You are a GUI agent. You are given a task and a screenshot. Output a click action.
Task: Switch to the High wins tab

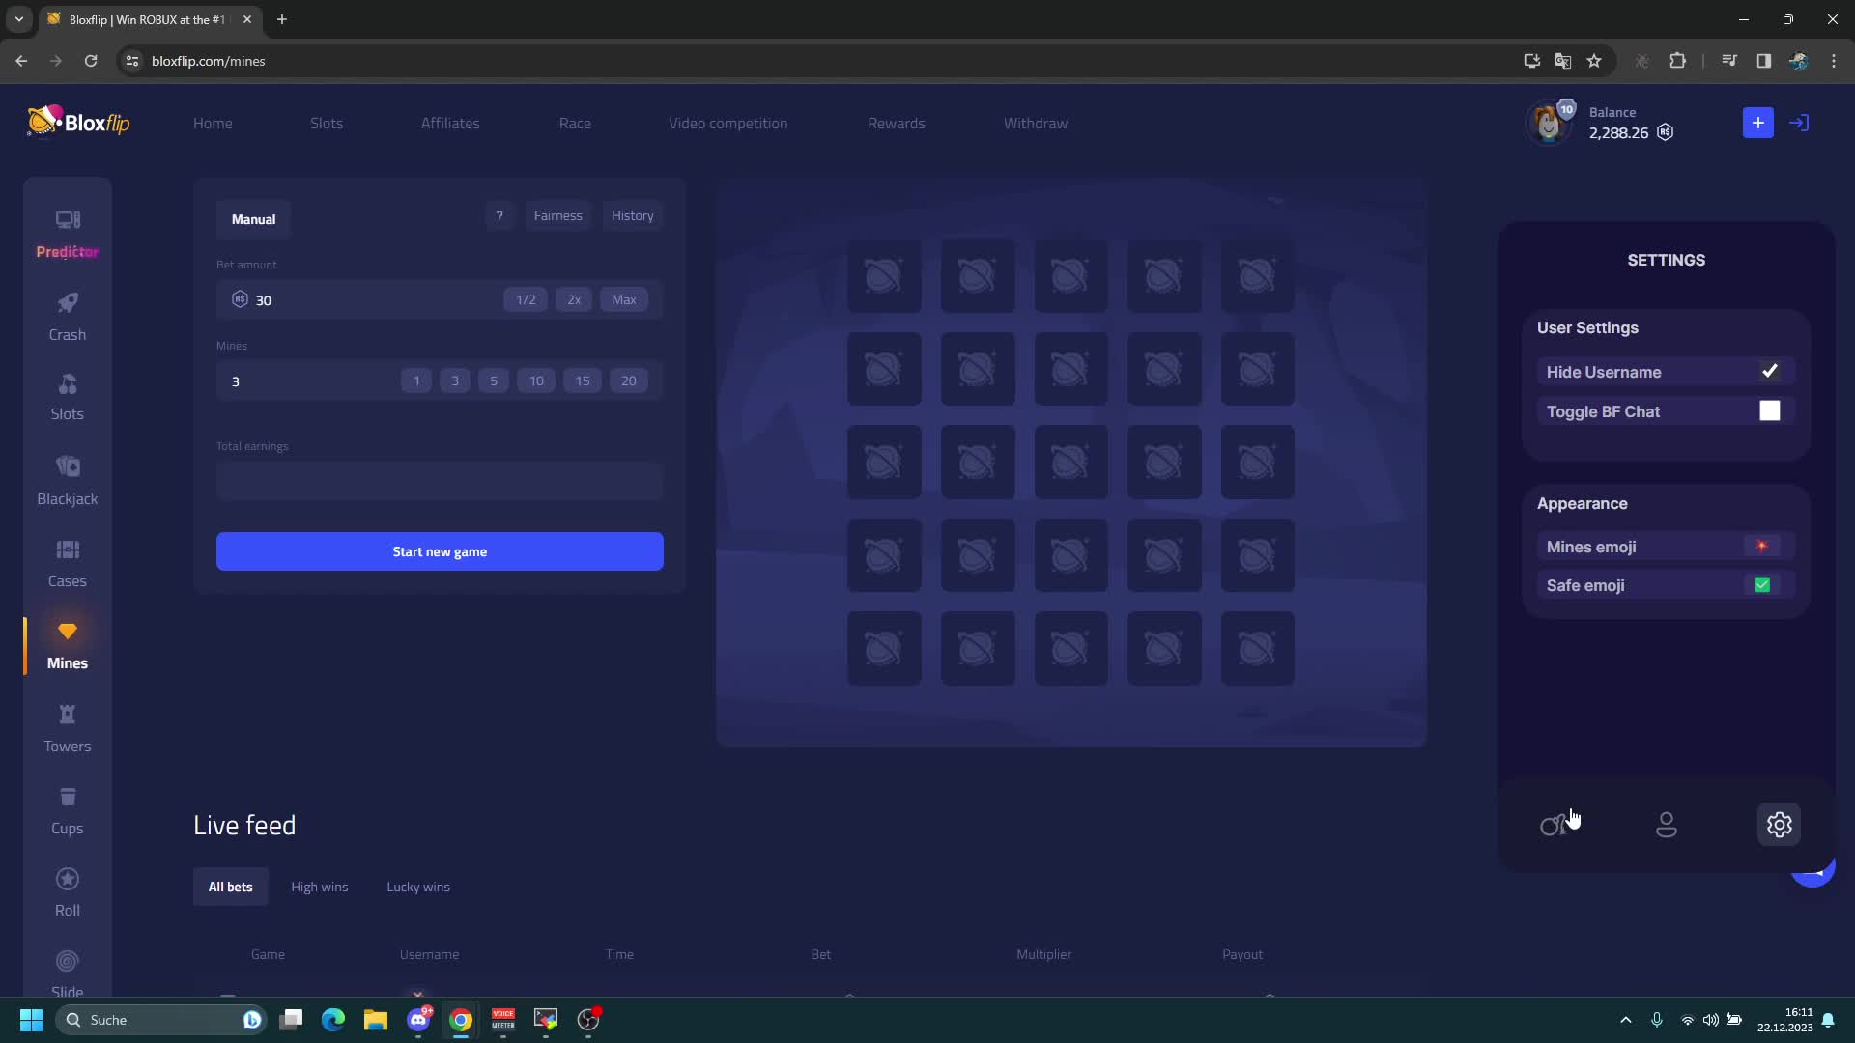click(319, 887)
